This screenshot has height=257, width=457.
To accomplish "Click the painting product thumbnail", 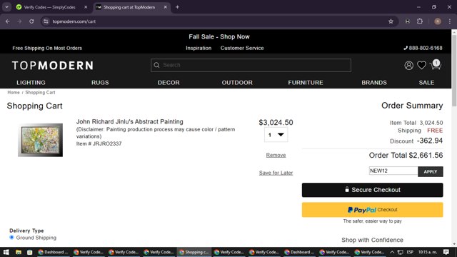I will pos(40,140).
